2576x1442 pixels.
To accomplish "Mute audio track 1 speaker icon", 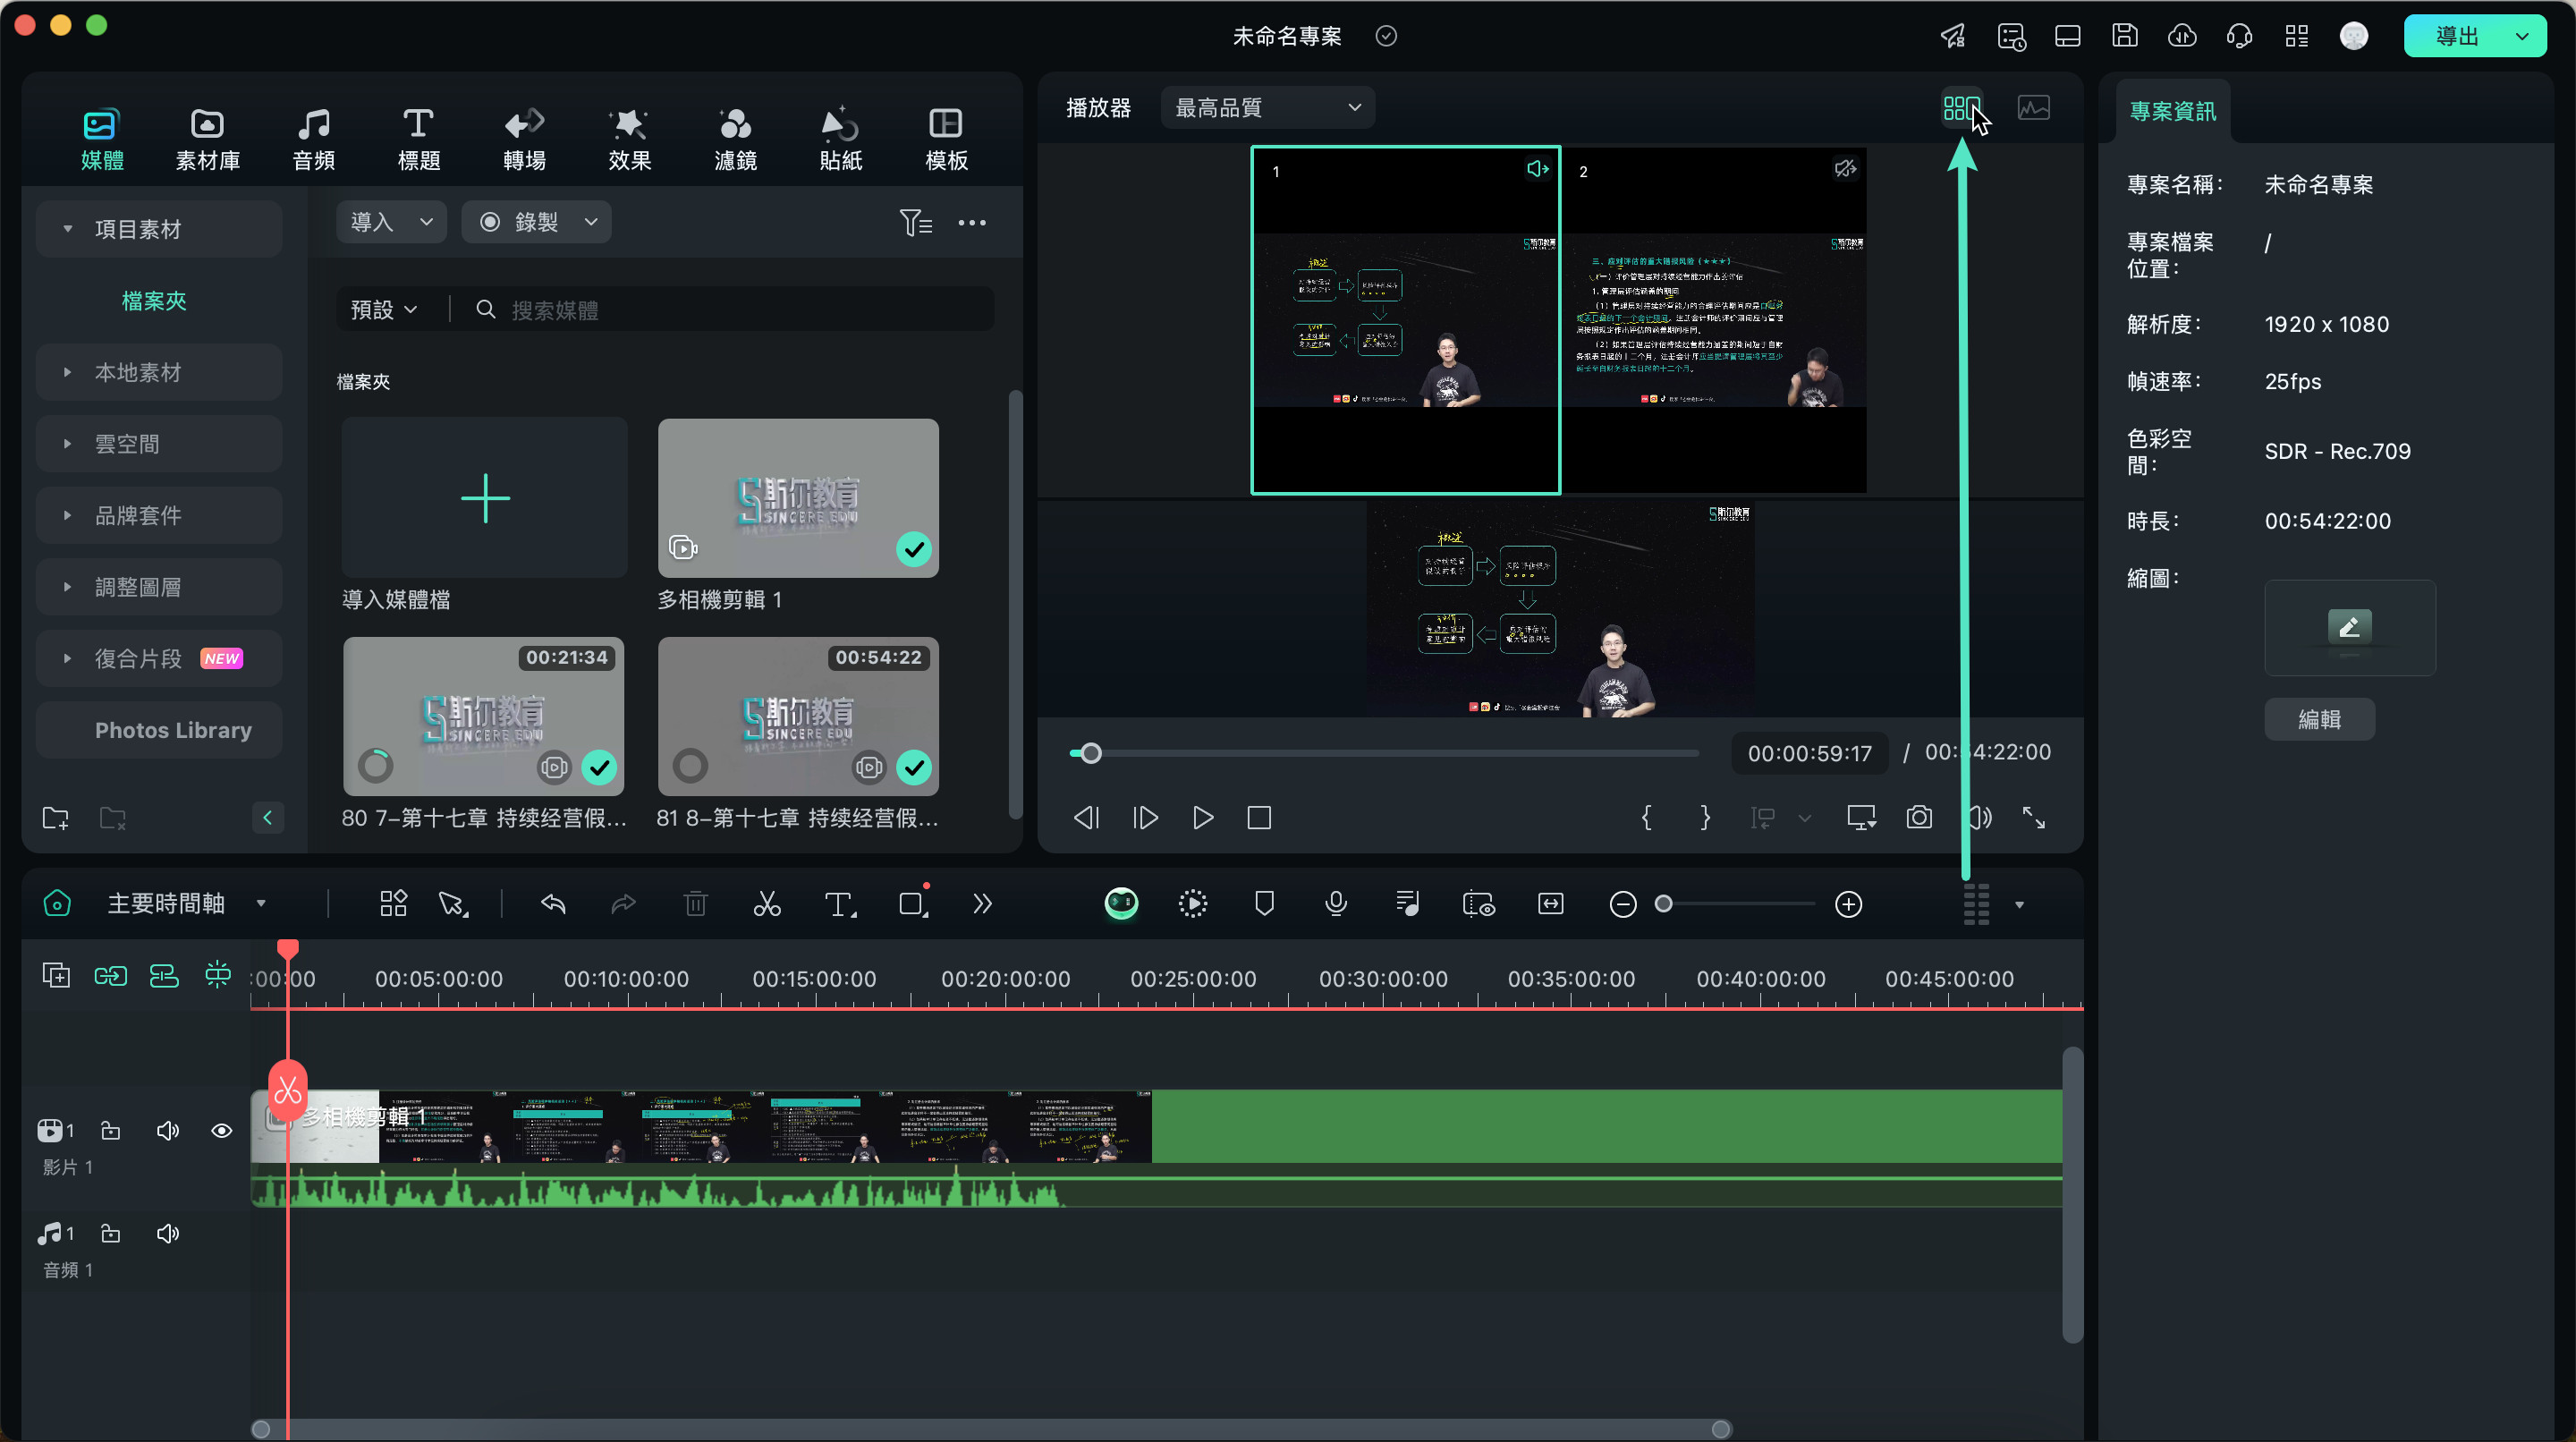I will coord(168,1233).
